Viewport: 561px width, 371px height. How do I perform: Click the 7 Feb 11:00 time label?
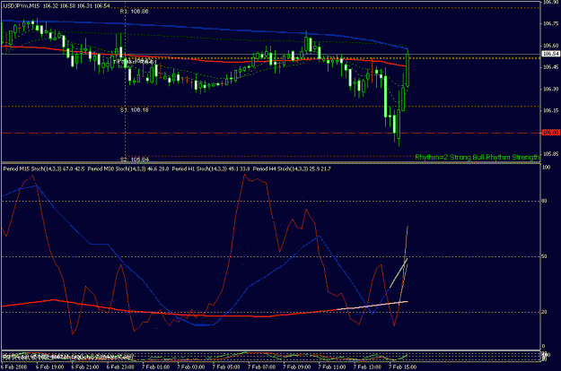[x=332, y=367]
